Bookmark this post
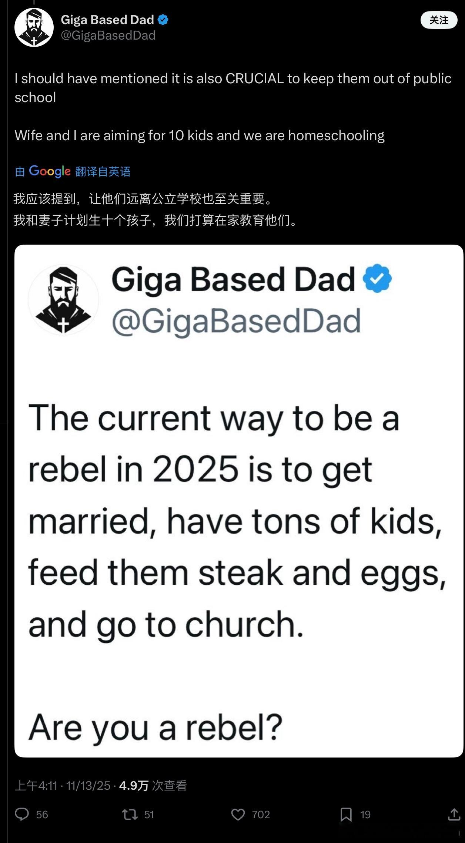Viewport: 465px width, 843px height. 346,814
